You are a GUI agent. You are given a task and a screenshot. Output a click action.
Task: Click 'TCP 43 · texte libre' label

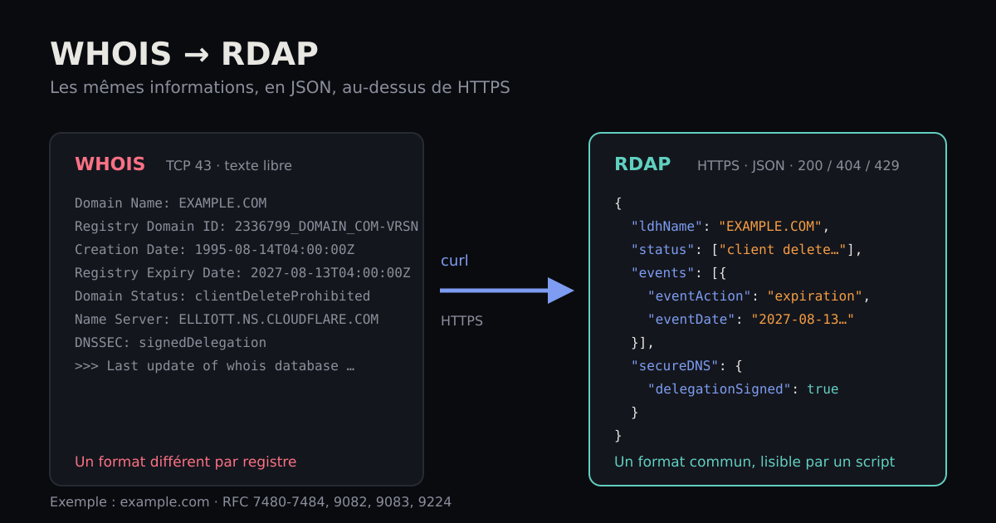[x=228, y=166]
